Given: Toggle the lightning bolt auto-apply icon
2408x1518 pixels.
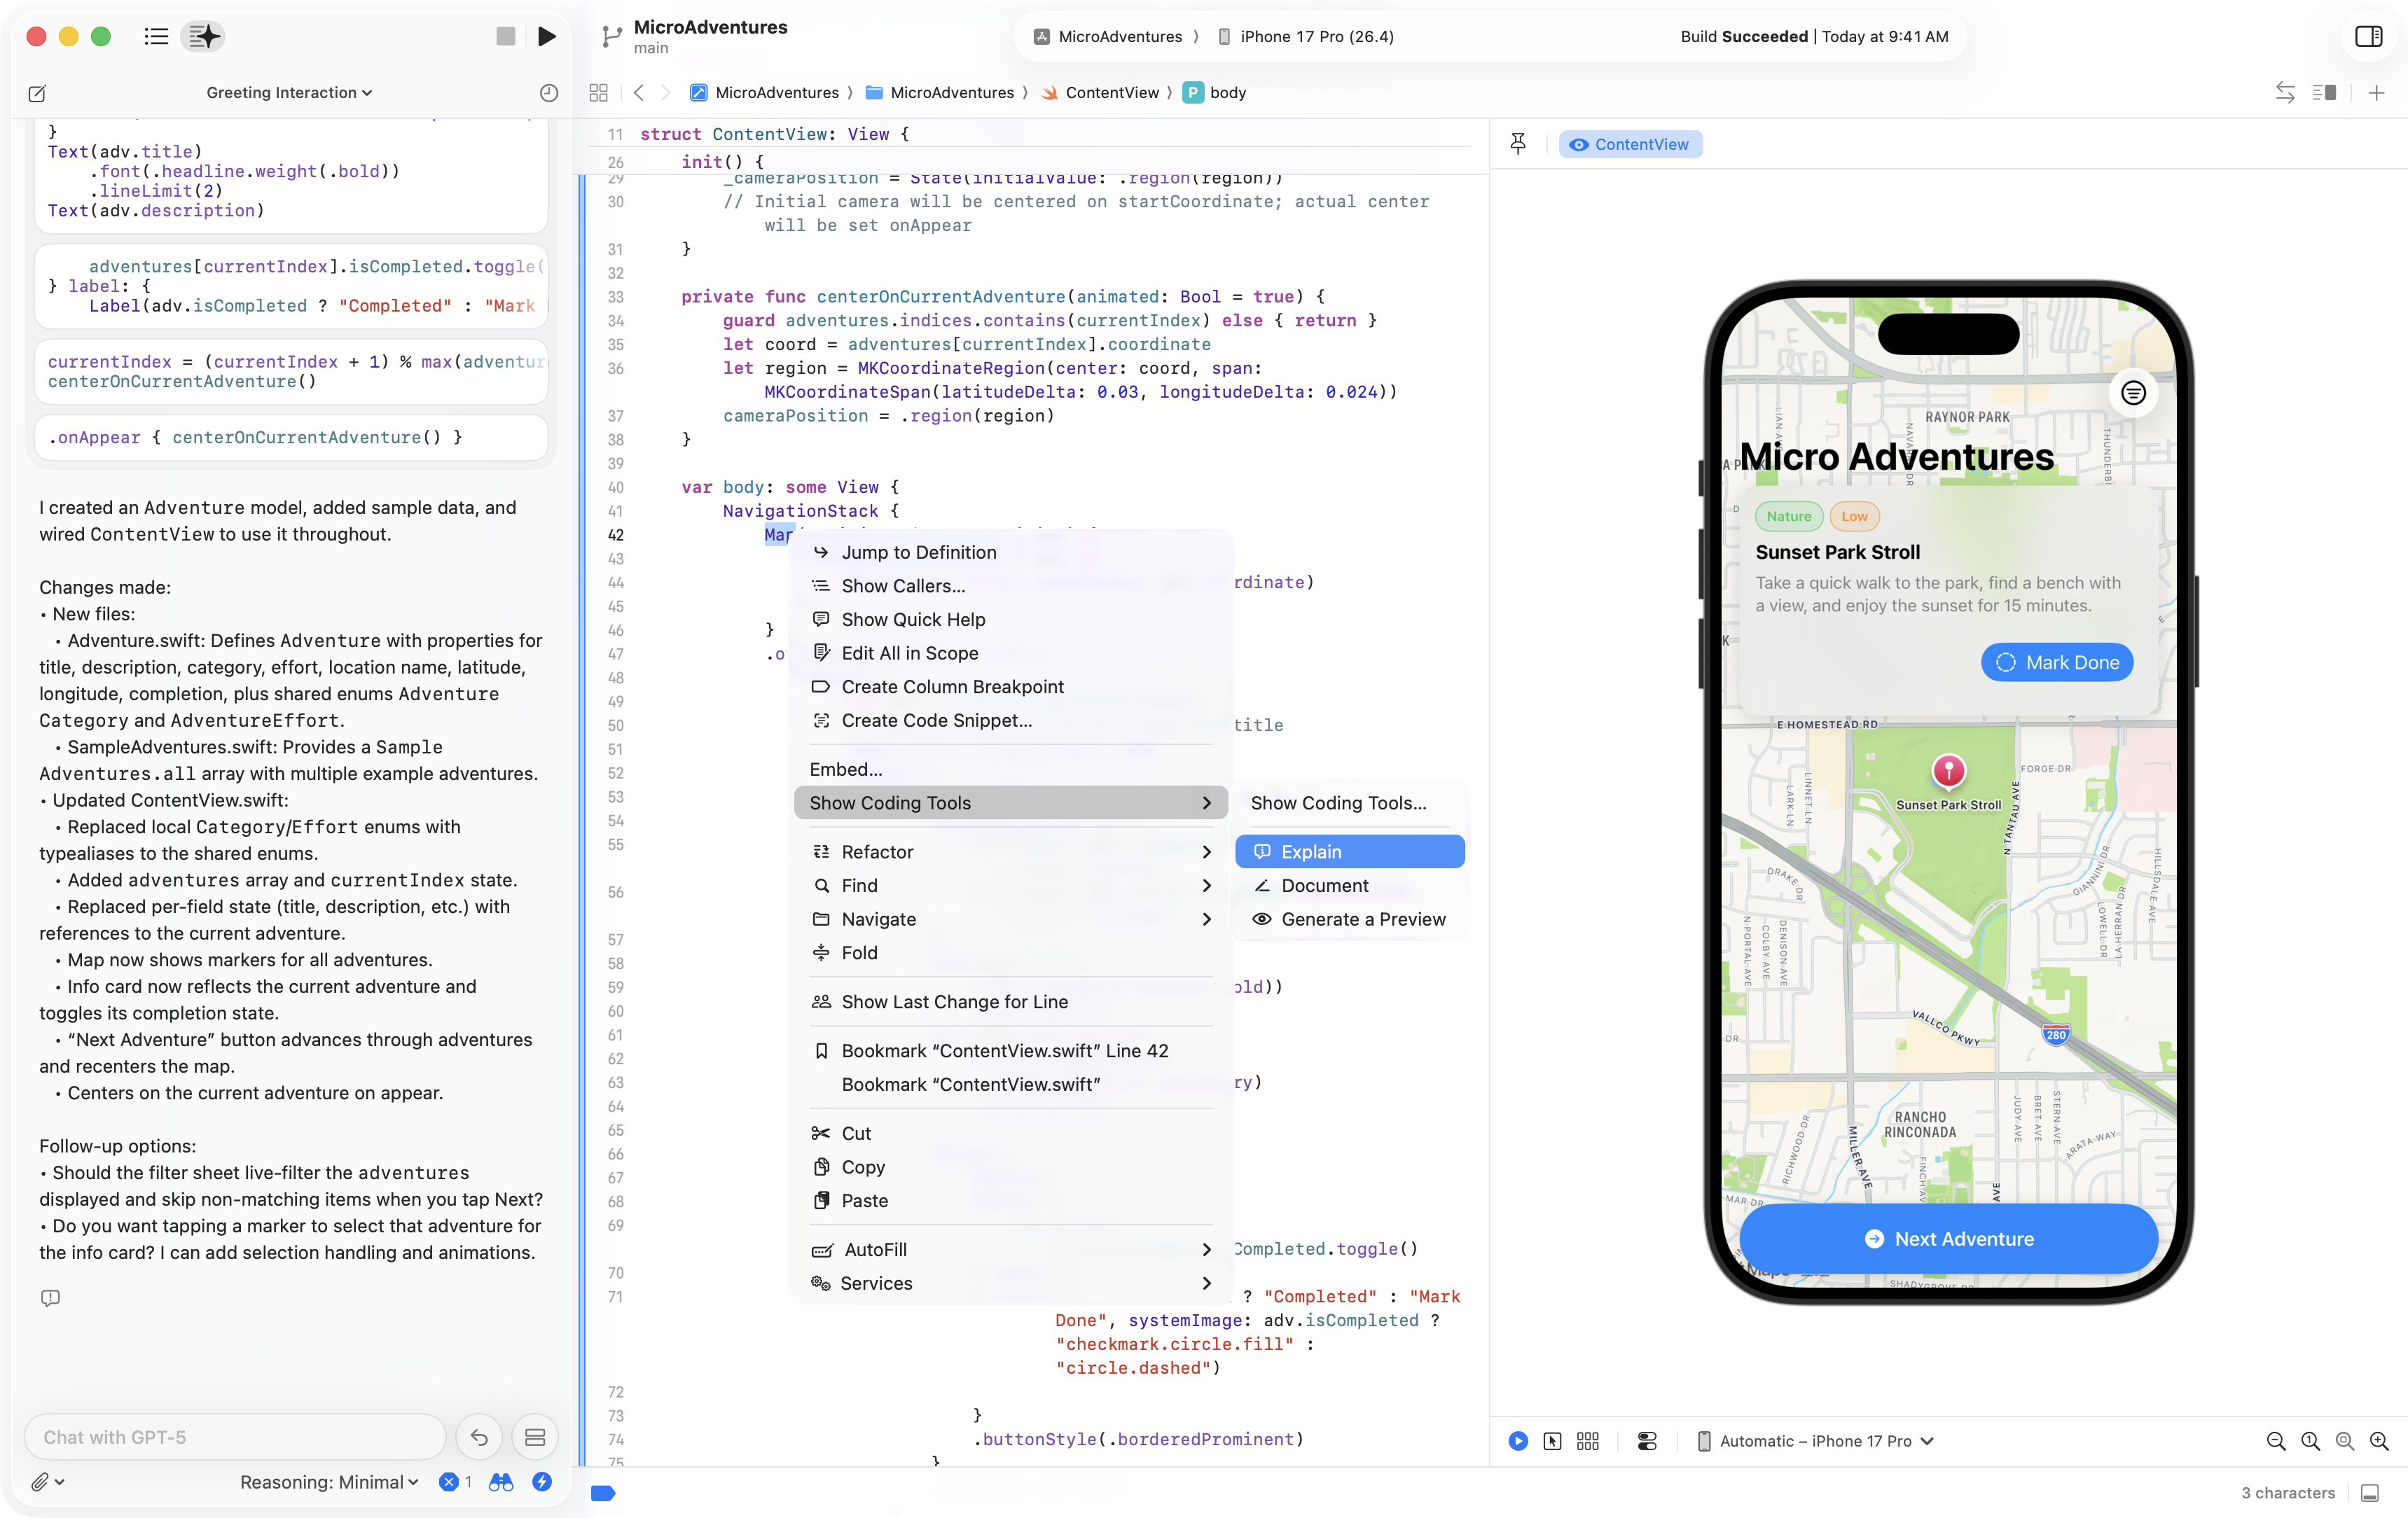Looking at the screenshot, I should pos(542,1482).
